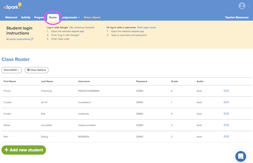The width and height of the screenshot is (253, 163).
Task: Click the Password column header
Action: point(142,81)
